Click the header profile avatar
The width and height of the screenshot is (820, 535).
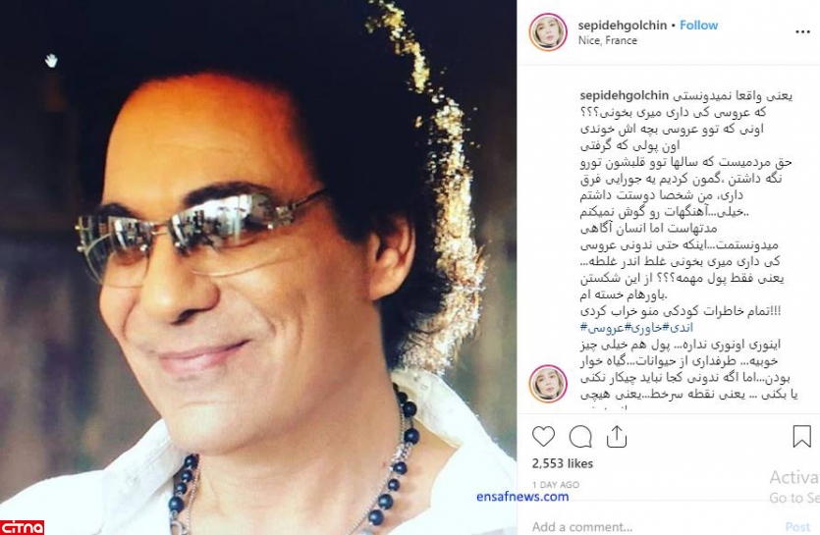tap(548, 31)
